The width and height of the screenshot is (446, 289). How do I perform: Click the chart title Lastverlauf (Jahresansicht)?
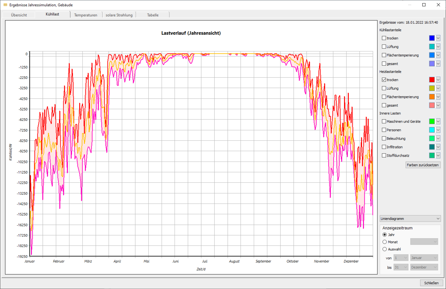click(x=191, y=33)
